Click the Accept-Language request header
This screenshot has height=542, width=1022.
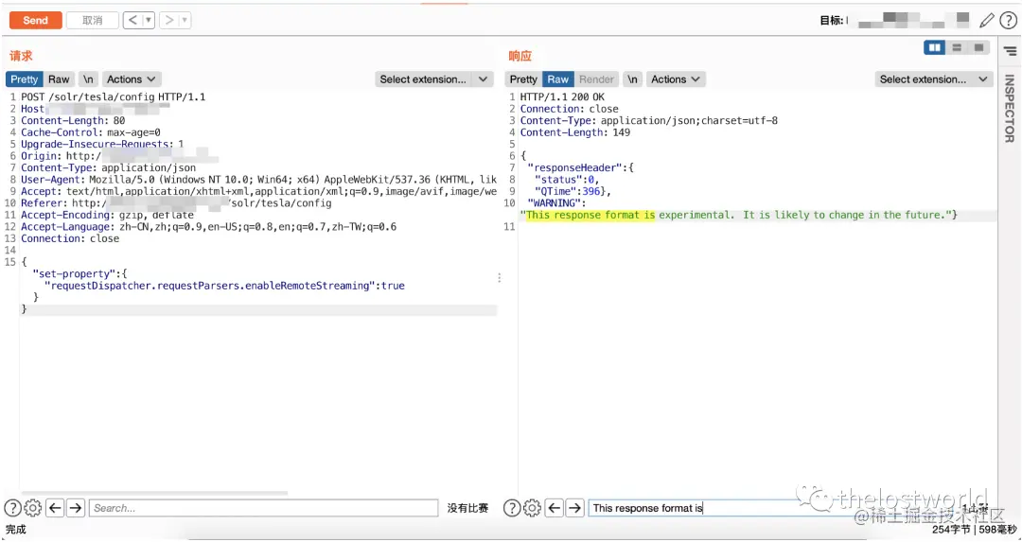208,227
